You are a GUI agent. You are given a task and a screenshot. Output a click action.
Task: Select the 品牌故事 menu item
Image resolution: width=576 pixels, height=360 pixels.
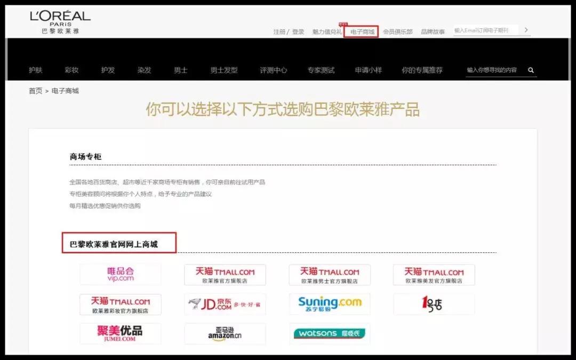432,30
